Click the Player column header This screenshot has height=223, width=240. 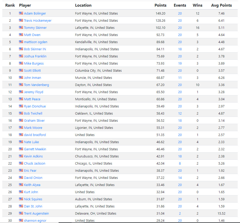coord(25,5)
